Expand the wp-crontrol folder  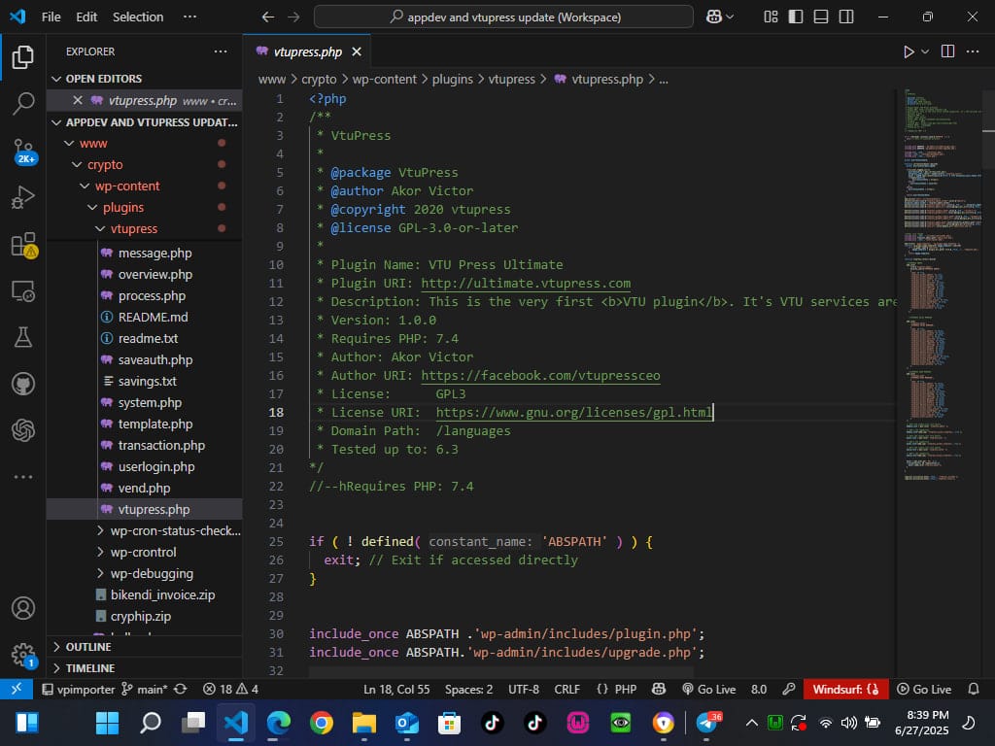click(x=143, y=552)
